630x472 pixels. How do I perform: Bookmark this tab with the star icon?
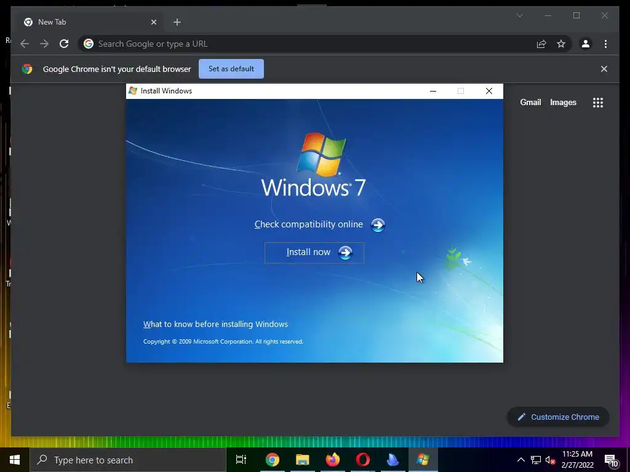point(561,44)
